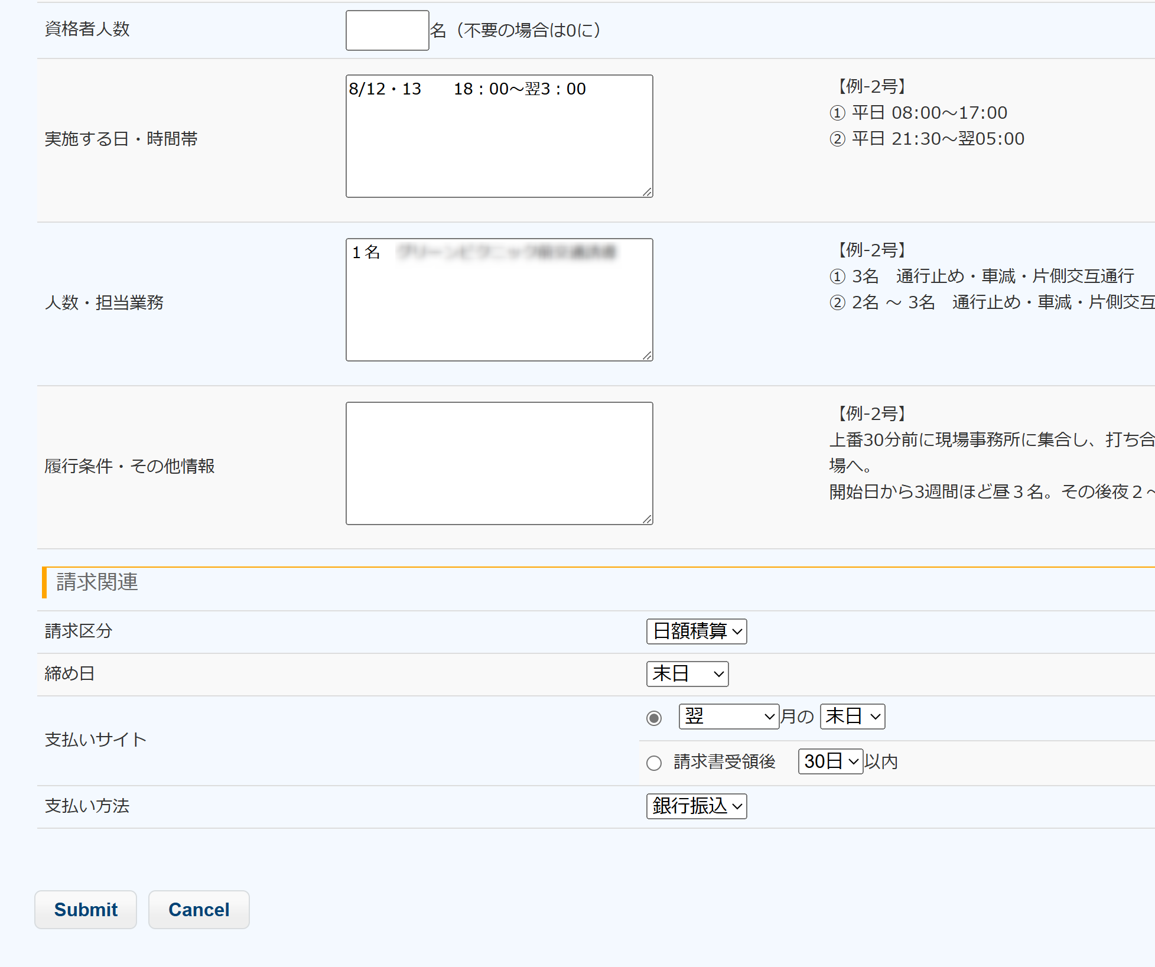
Task: Open the 翌 month dropdown
Action: [728, 717]
